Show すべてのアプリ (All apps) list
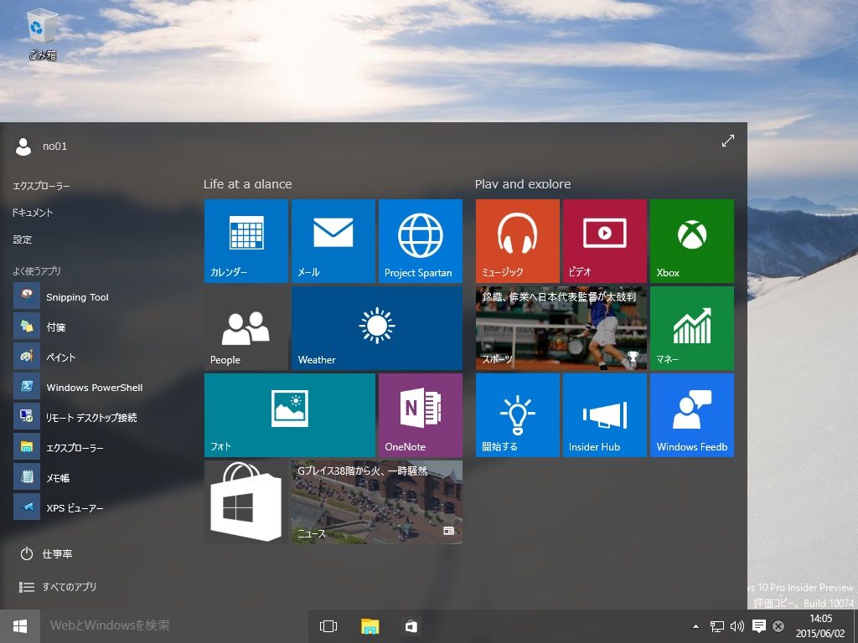 coord(58,587)
